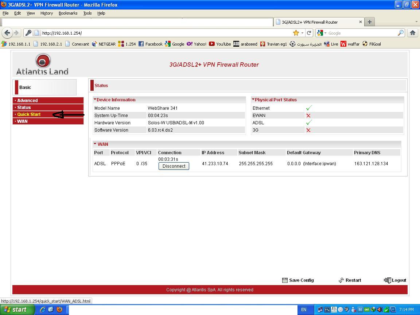Open the History menu
The width and height of the screenshot is (420, 315).
click(47, 13)
